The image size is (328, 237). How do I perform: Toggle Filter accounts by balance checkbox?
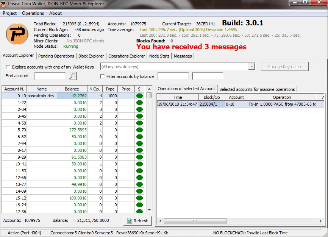[102, 76]
